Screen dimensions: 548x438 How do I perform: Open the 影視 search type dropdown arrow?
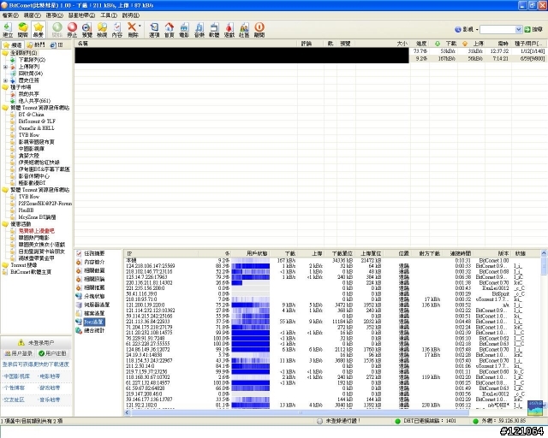[477, 30]
